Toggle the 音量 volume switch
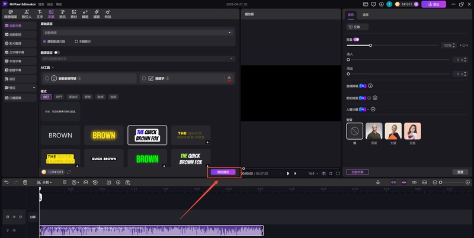 point(357,40)
